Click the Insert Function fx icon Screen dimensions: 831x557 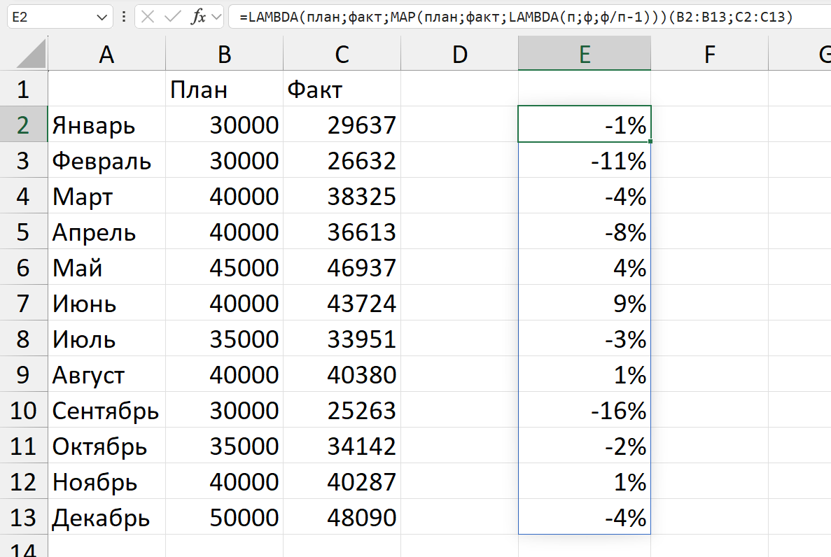(x=198, y=17)
